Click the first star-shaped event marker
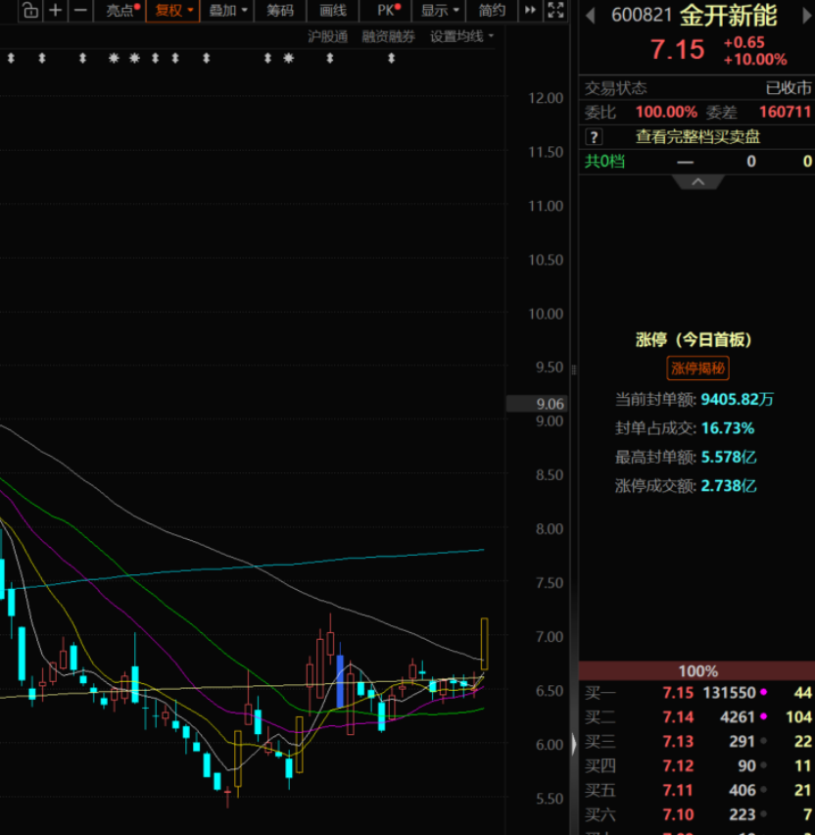 pos(114,59)
